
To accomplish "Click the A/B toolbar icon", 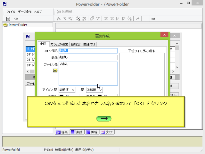I will (x=130, y=19).
